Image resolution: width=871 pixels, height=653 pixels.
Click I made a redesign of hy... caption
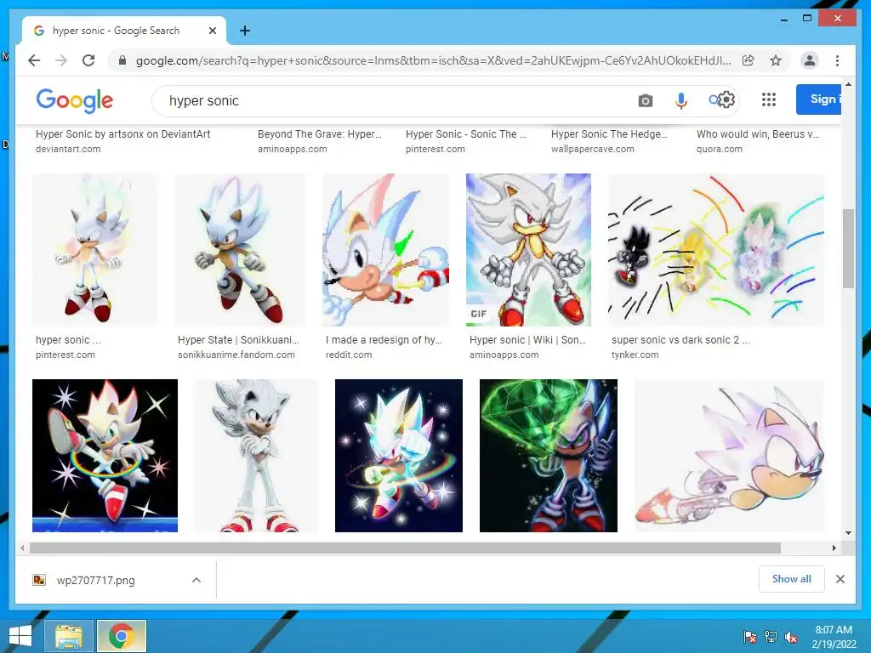[384, 340]
